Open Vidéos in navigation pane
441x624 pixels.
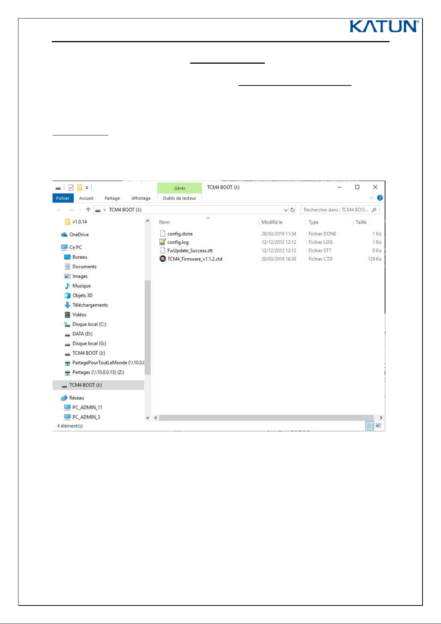(79, 315)
